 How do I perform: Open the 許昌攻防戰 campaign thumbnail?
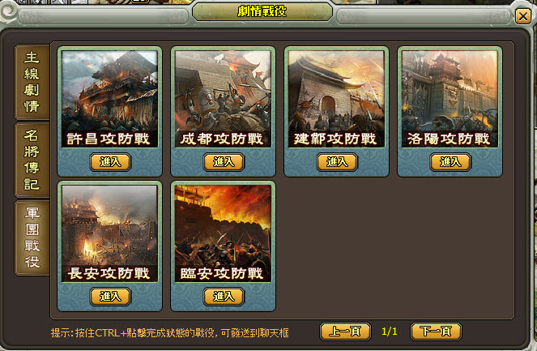click(109, 99)
